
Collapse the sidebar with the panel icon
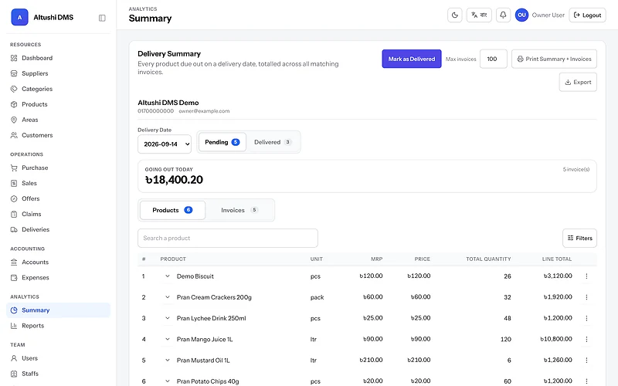[102, 18]
